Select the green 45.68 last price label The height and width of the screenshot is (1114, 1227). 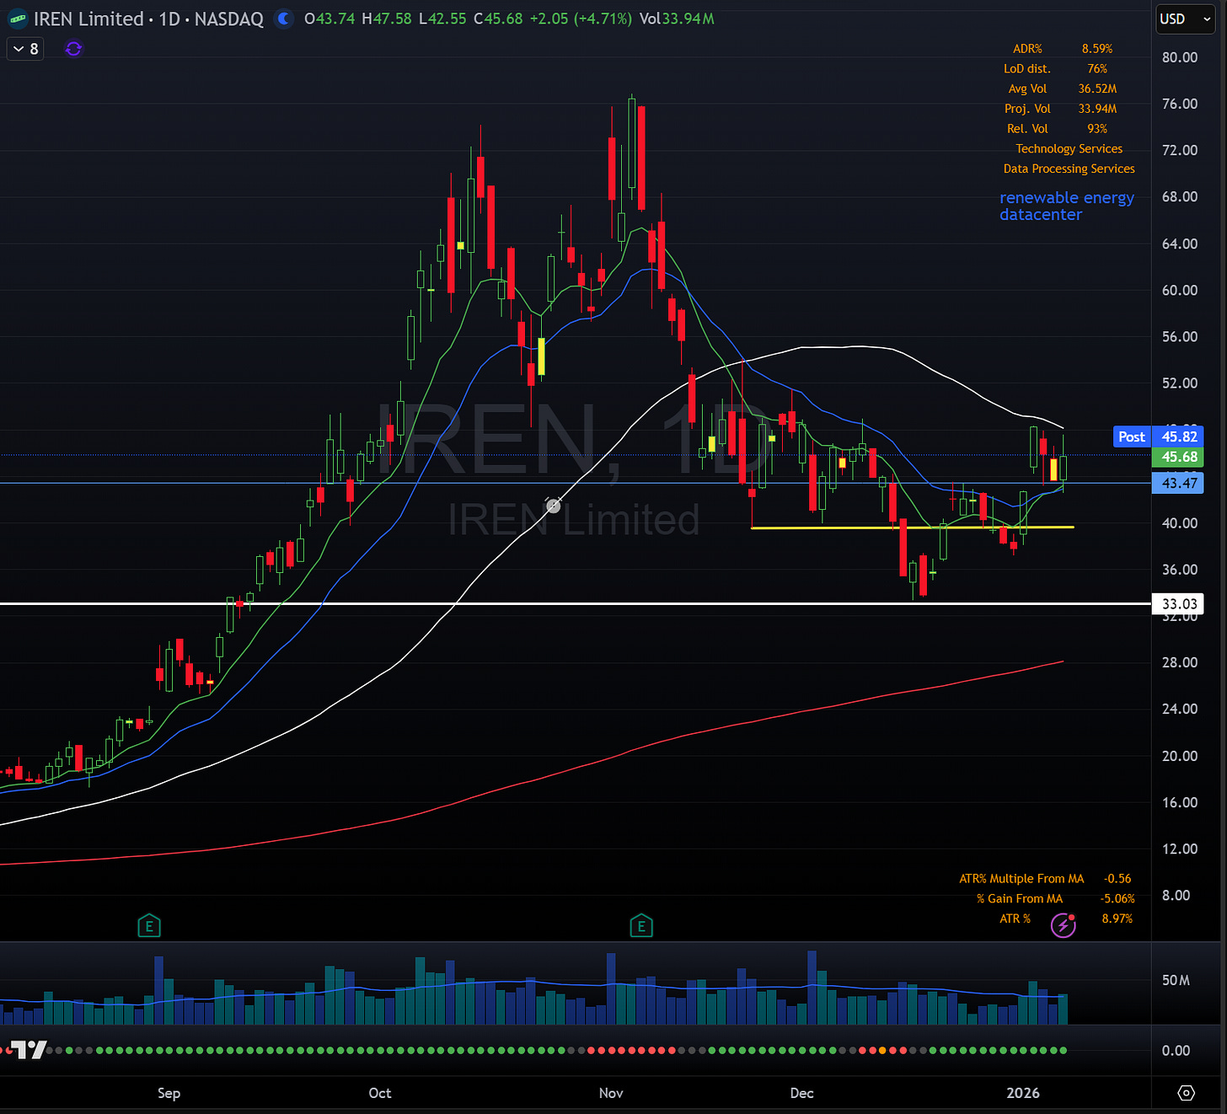pos(1178,457)
